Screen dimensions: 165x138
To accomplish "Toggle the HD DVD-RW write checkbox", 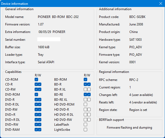I will (89, 120).
